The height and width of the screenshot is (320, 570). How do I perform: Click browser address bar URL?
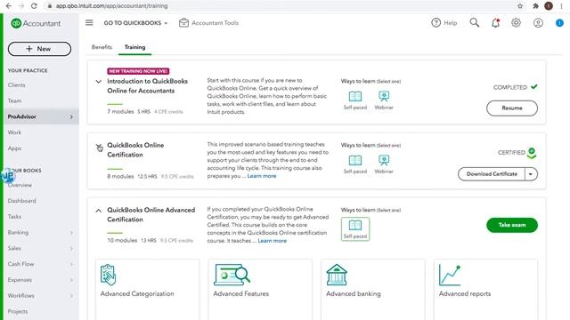coord(111,6)
